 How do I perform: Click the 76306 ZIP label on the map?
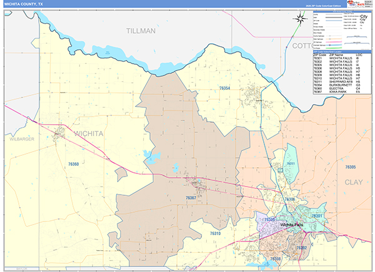click(290, 199)
